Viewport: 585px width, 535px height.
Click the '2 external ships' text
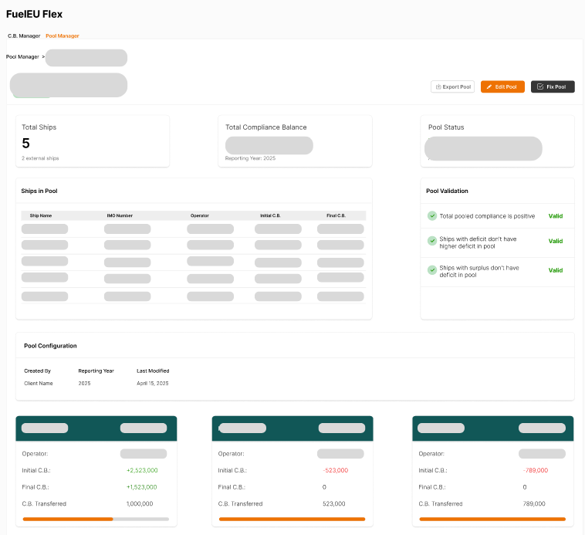(x=40, y=158)
